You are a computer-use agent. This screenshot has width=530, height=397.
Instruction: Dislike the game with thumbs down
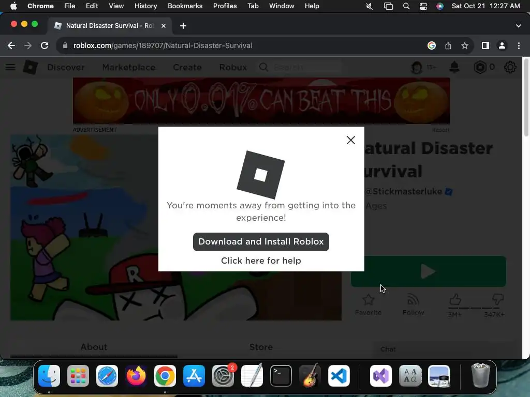coord(498,300)
